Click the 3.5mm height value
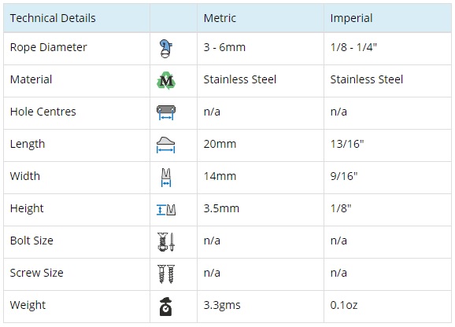The image size is (455, 327). (x=221, y=208)
